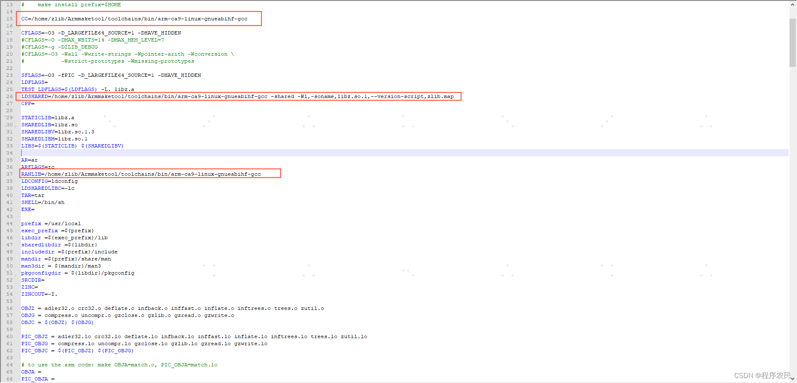797x383 pixels.
Task: Click the libdir =${exec_prefix}/lib line
Action: pyautogui.click(x=64, y=238)
